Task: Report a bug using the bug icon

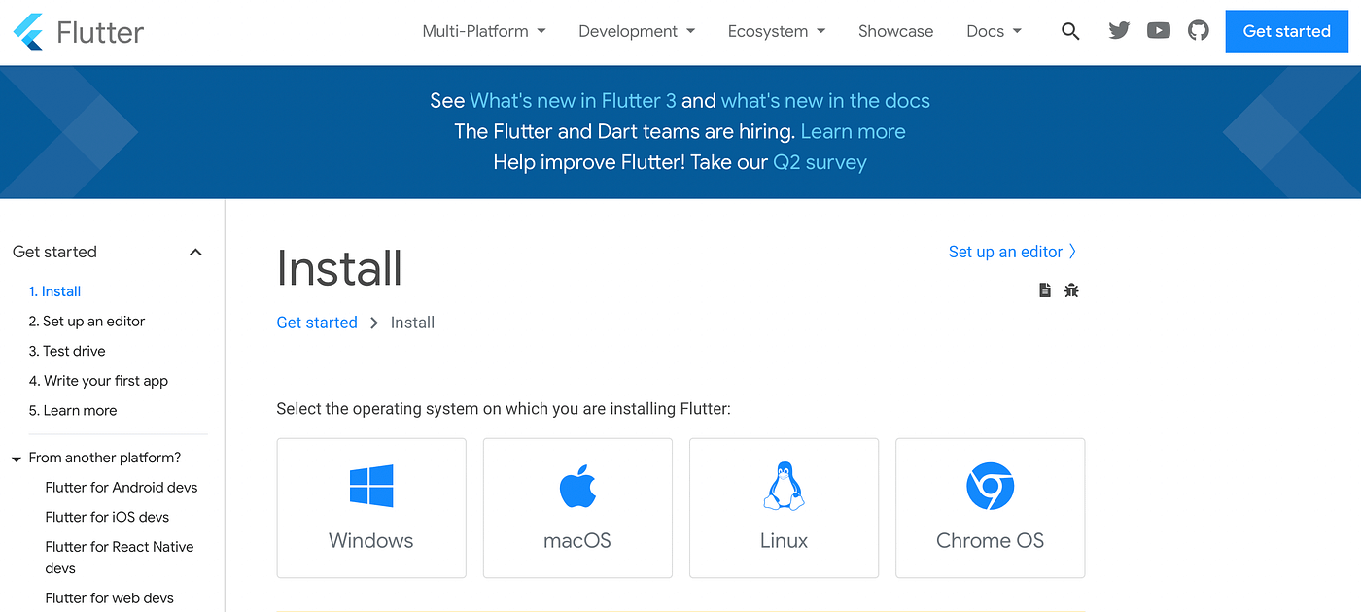Action: coord(1071,289)
